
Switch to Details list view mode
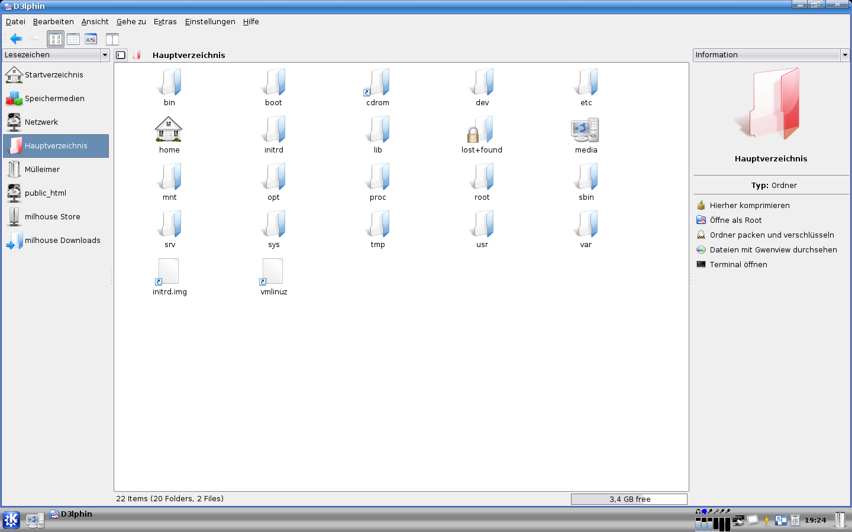73,39
